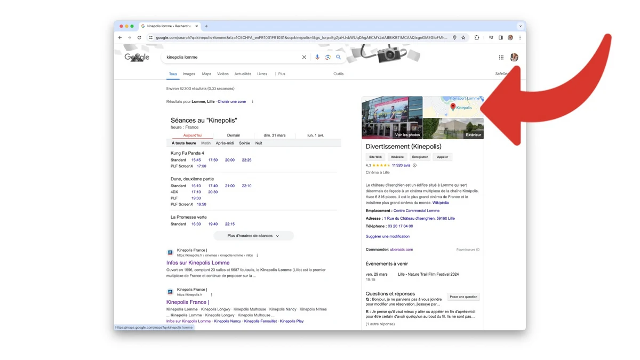Expand 'Plus d'horaires de séances'

[253, 236]
